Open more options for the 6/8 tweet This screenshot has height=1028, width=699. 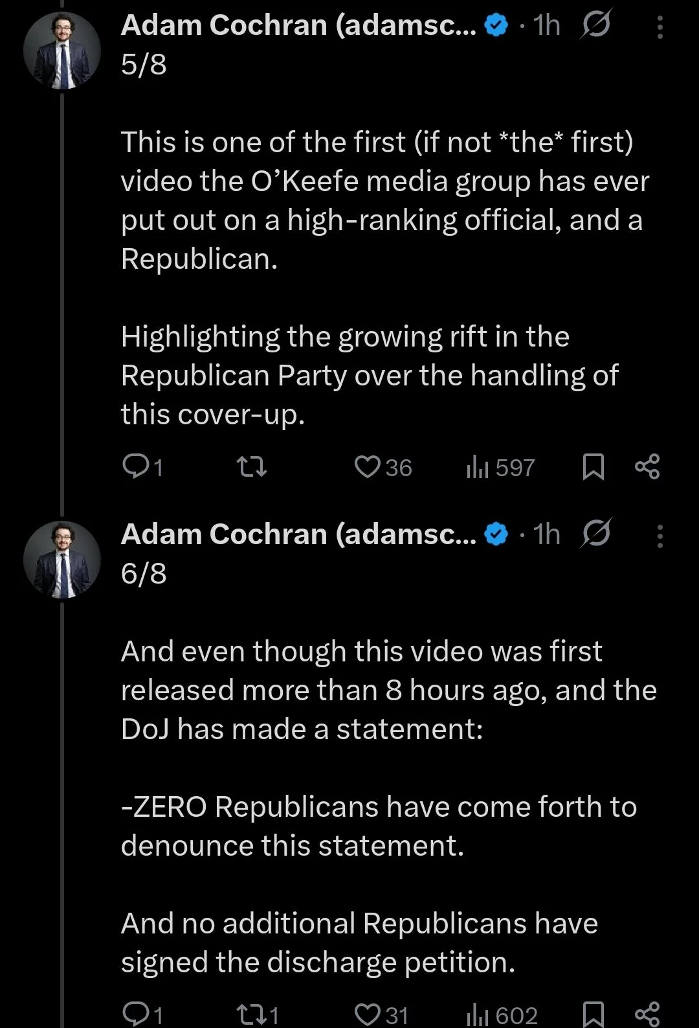click(x=660, y=536)
